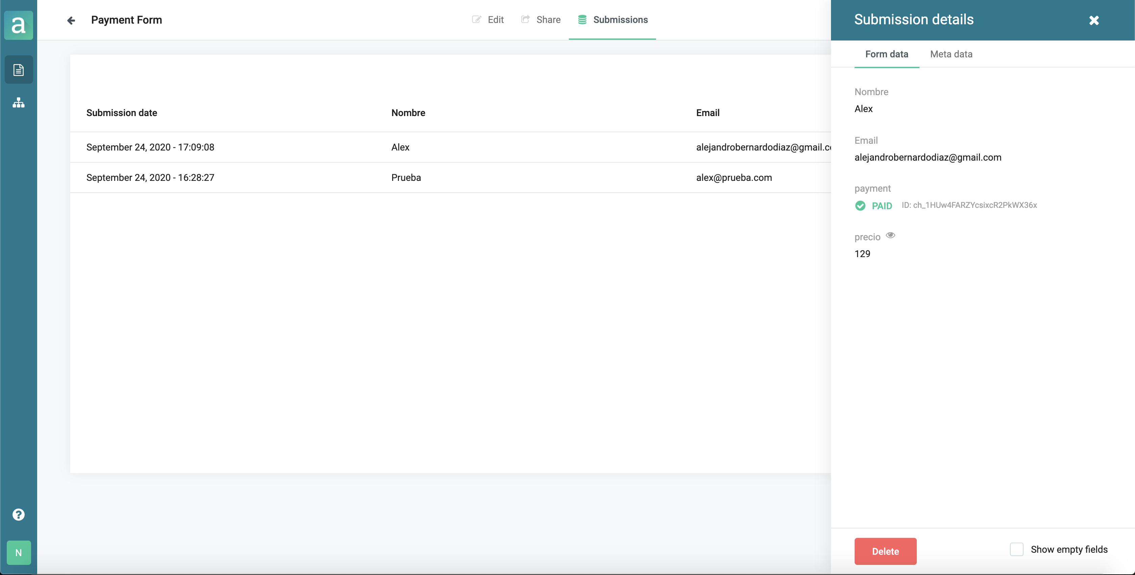This screenshot has height=575, width=1135.
Task: Enable the Show empty fields checkbox
Action: tap(1016, 549)
